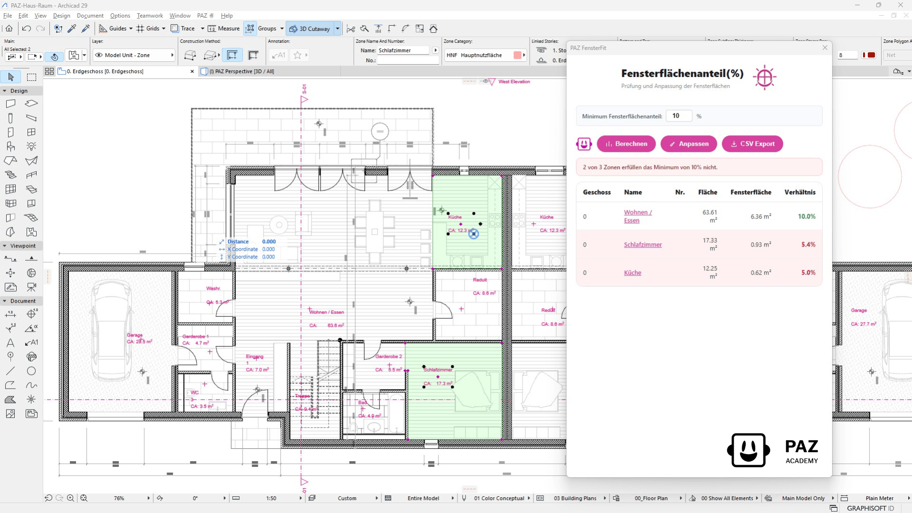Select the Section tool
This screenshot has height=513, width=912.
click(10, 259)
